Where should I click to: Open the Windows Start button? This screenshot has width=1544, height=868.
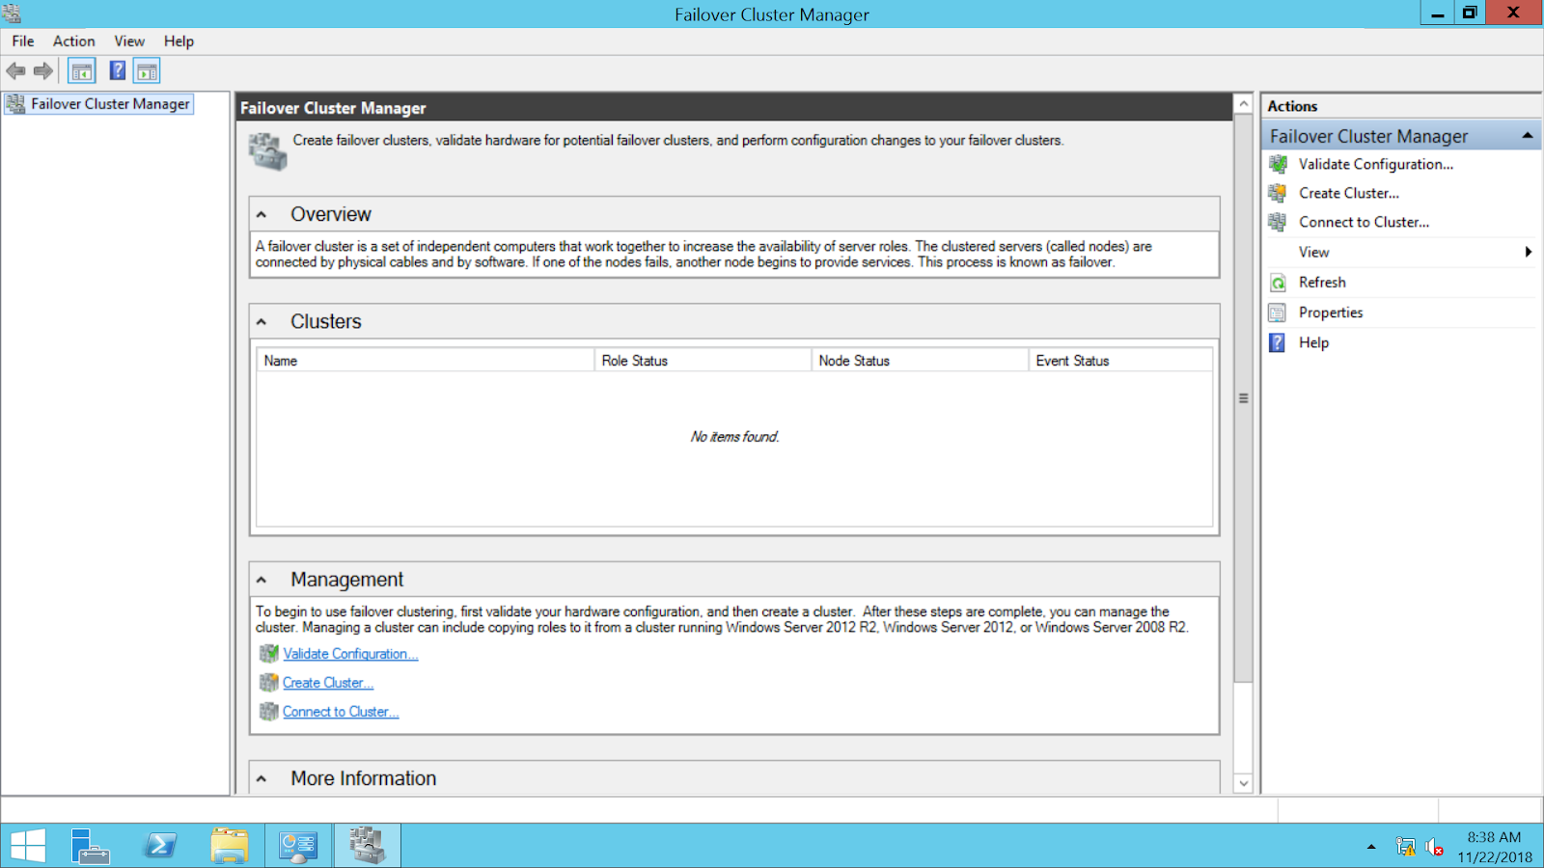click(x=28, y=846)
